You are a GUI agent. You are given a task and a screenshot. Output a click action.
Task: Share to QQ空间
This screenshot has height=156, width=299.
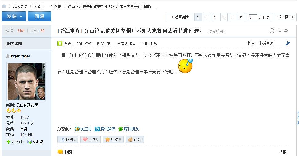click(x=83, y=129)
